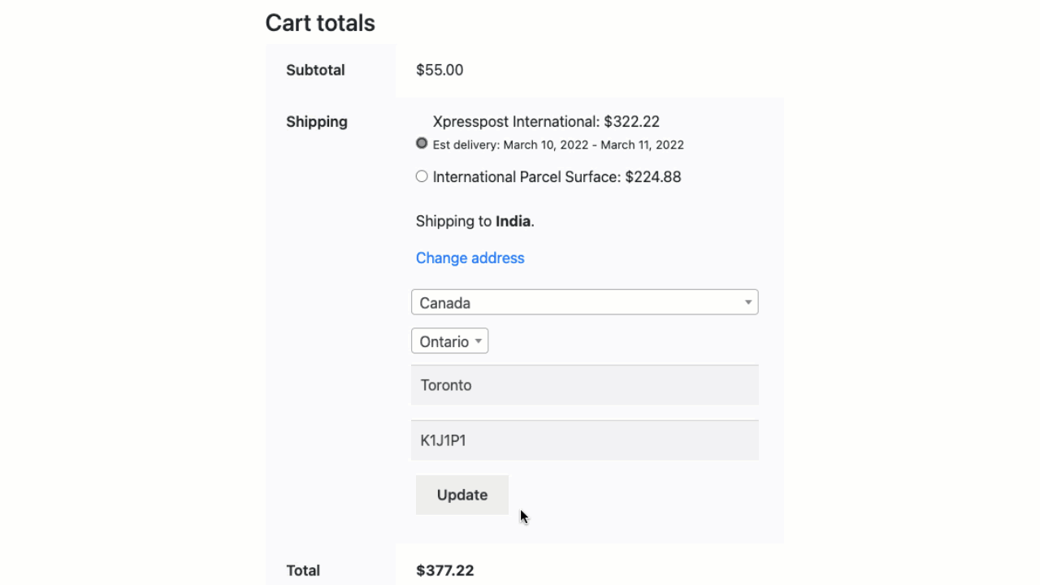The width and height of the screenshot is (1040, 585).
Task: Click the Ontario dropdown chevron
Action: tap(478, 340)
